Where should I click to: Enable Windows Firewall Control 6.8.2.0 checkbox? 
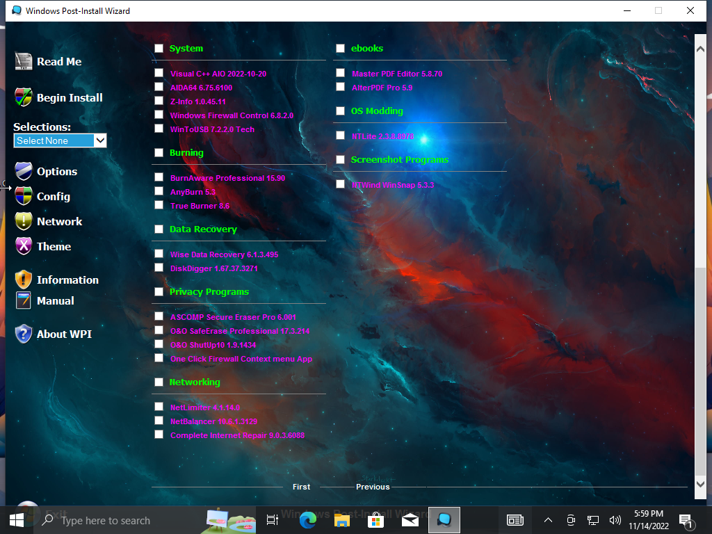tap(159, 115)
